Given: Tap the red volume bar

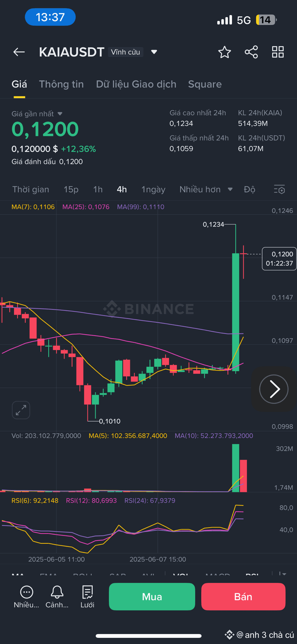Looking at the screenshot, I should [x=243, y=476].
